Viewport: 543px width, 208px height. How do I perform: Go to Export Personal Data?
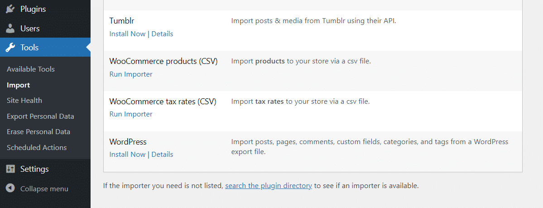pyautogui.click(x=40, y=116)
